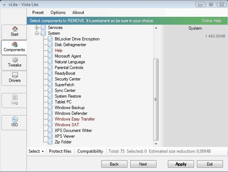Click the Exit button
This screenshot has height=172, width=228.
pos(210,164)
